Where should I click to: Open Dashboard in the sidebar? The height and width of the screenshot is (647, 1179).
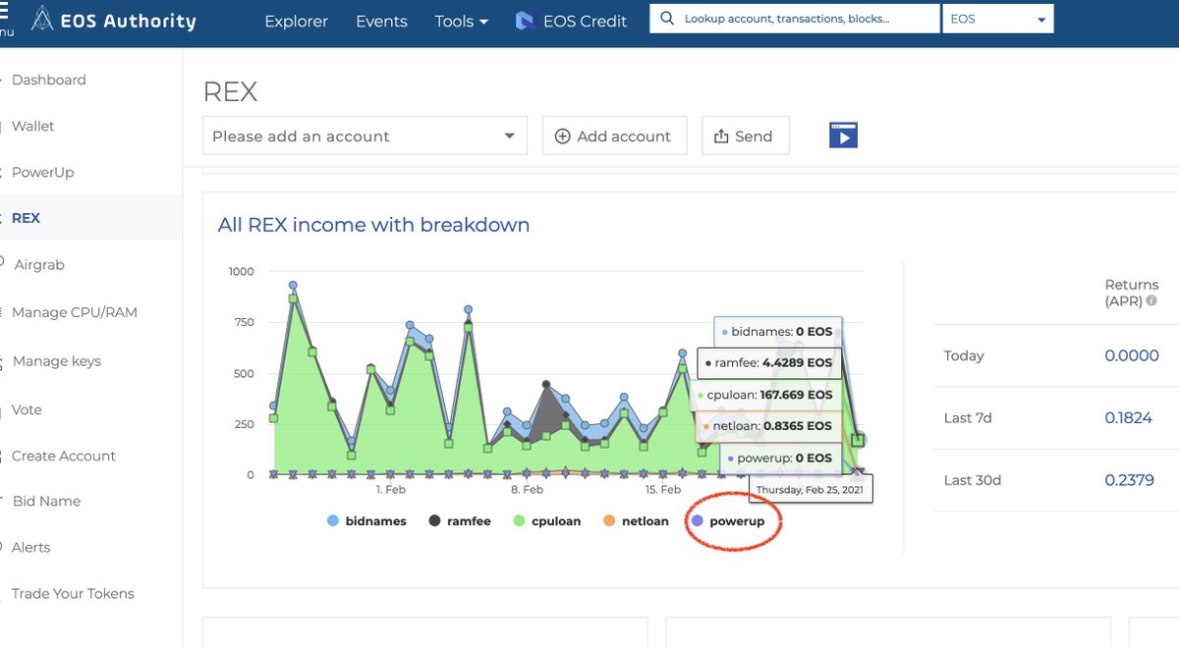pos(48,80)
